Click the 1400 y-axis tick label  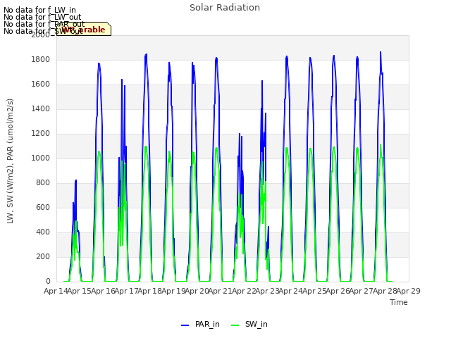pyautogui.click(x=41, y=108)
